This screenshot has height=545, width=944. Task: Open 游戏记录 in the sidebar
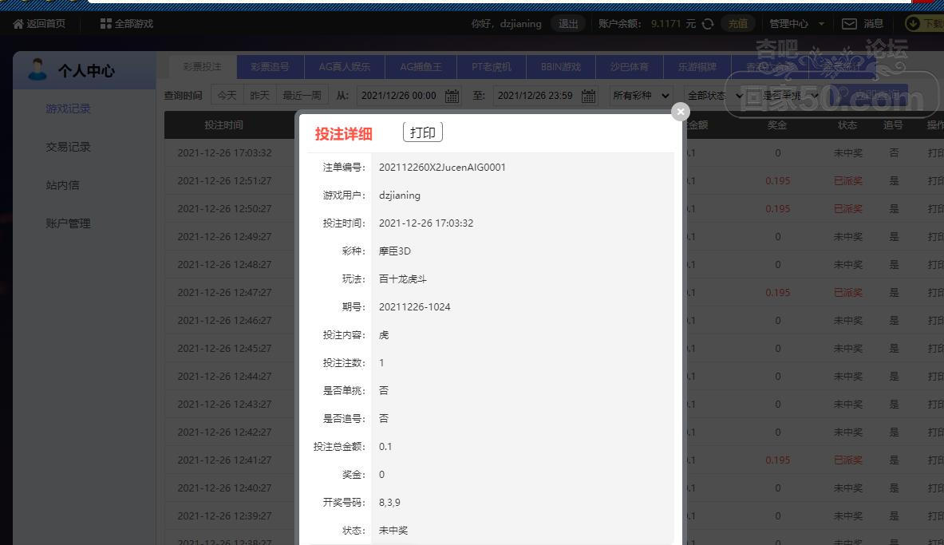(x=68, y=109)
